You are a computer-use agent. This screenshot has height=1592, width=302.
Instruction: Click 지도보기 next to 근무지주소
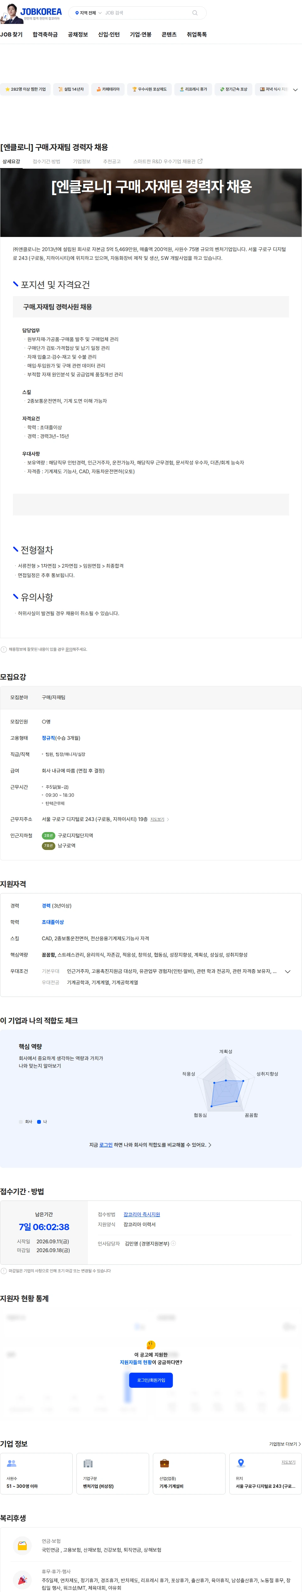pos(158,819)
